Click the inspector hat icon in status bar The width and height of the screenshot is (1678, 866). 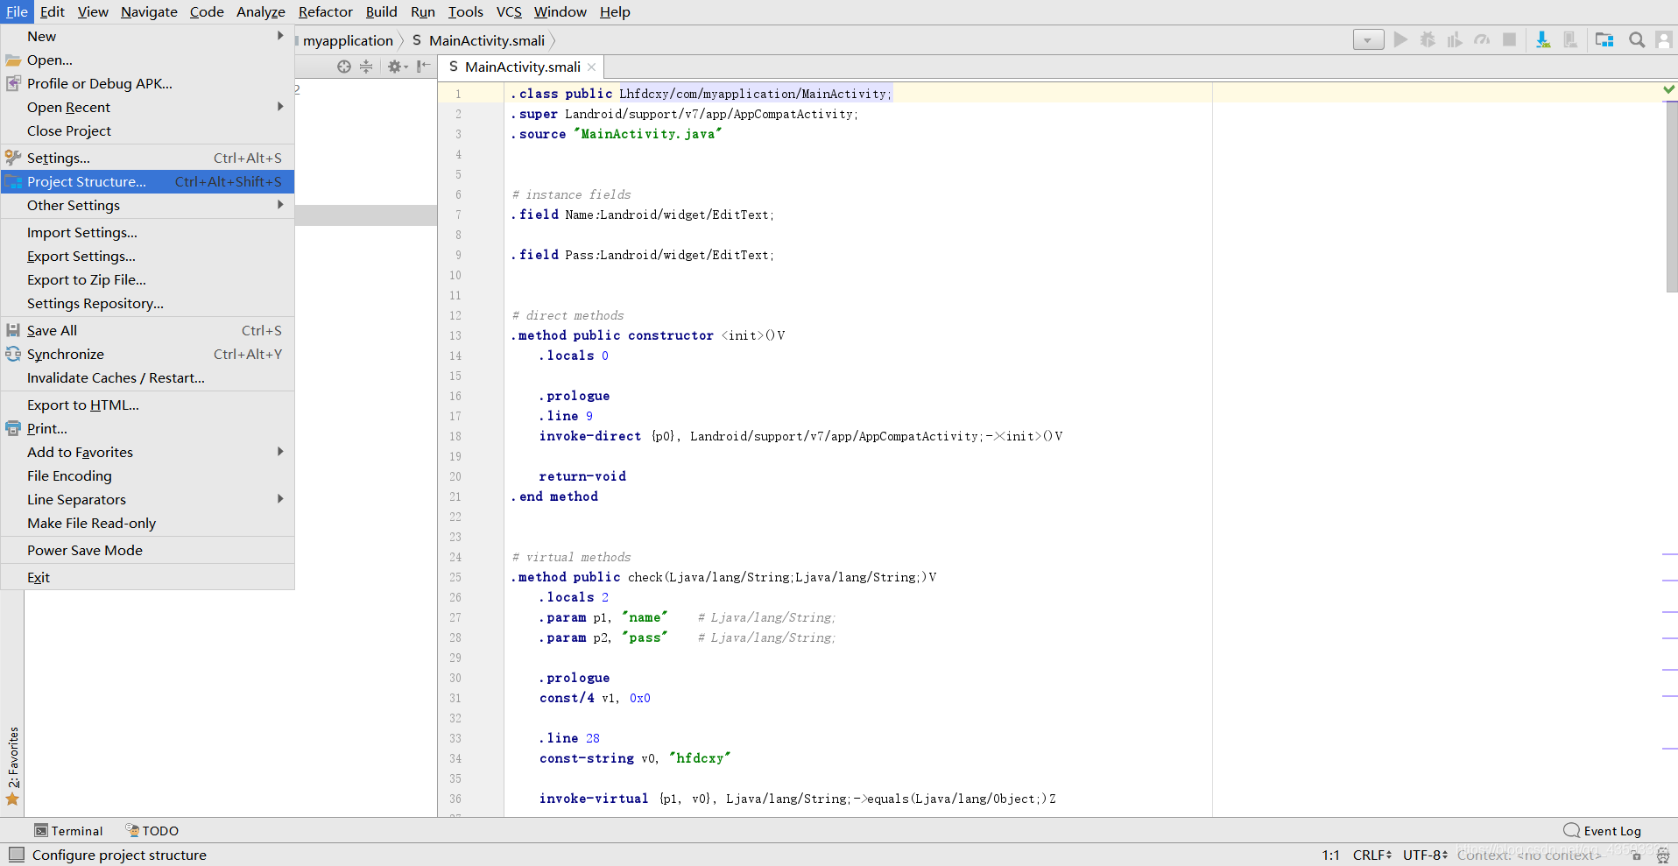(x=1662, y=855)
